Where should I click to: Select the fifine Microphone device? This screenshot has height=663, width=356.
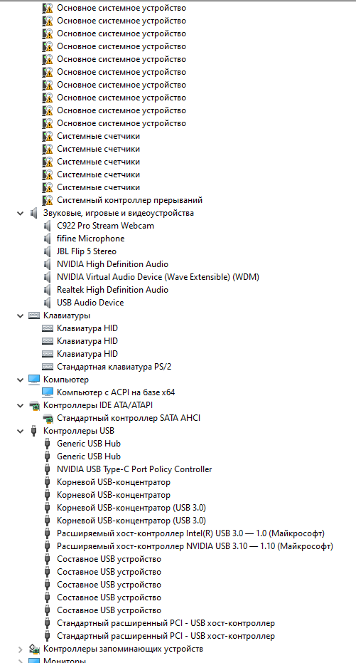click(91, 239)
